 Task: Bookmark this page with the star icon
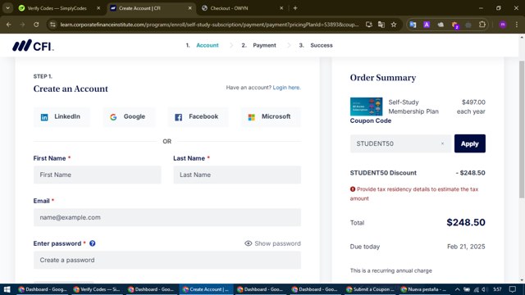point(394,25)
